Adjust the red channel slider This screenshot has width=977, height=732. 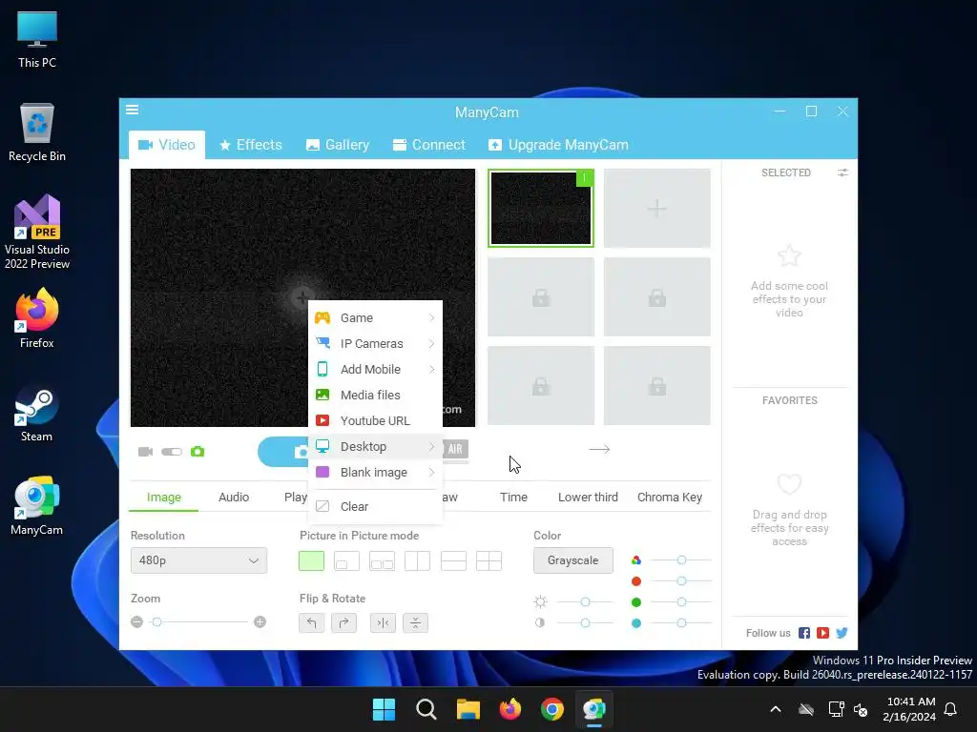681,580
